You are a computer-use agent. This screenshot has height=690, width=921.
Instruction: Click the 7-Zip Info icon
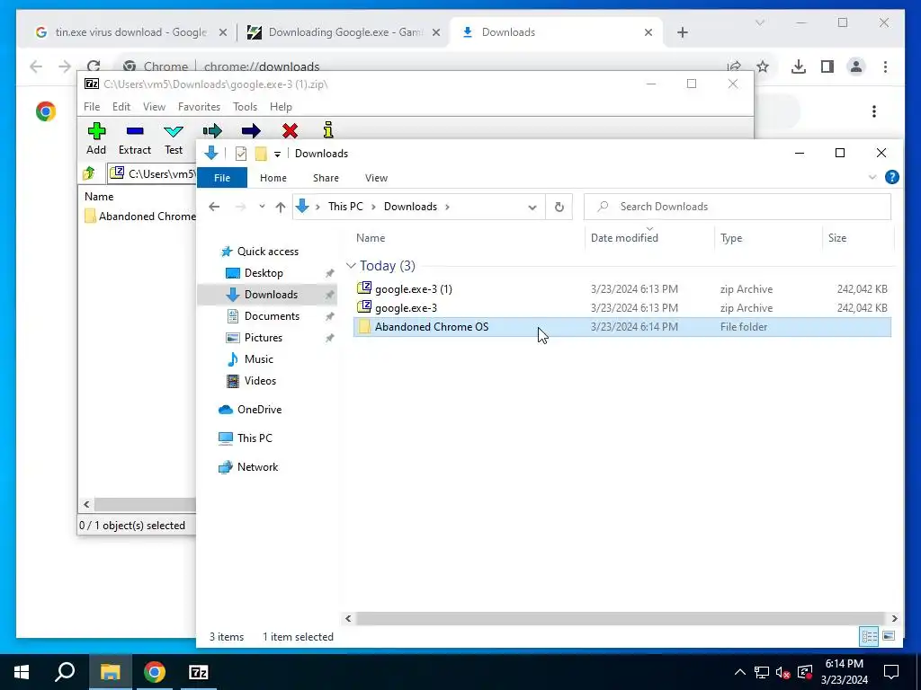point(328,130)
